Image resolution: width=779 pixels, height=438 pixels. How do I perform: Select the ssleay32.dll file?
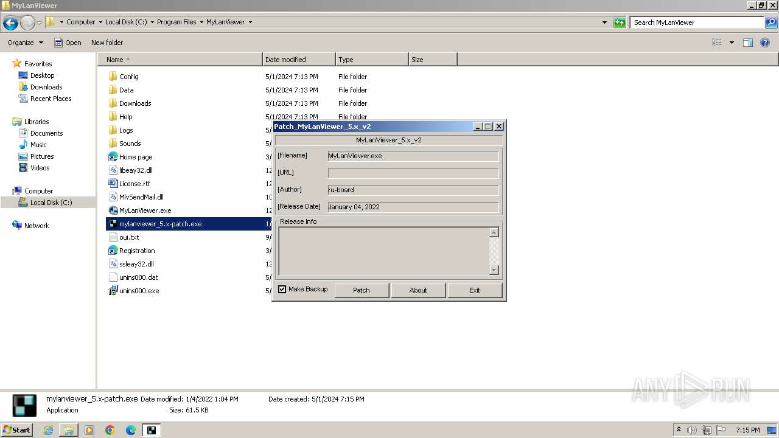point(136,264)
